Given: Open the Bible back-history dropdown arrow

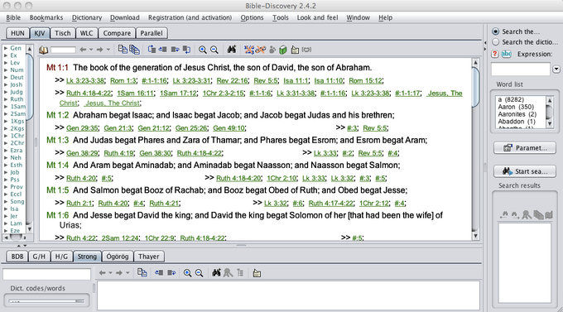Looking at the screenshot, I should (x=91, y=50).
